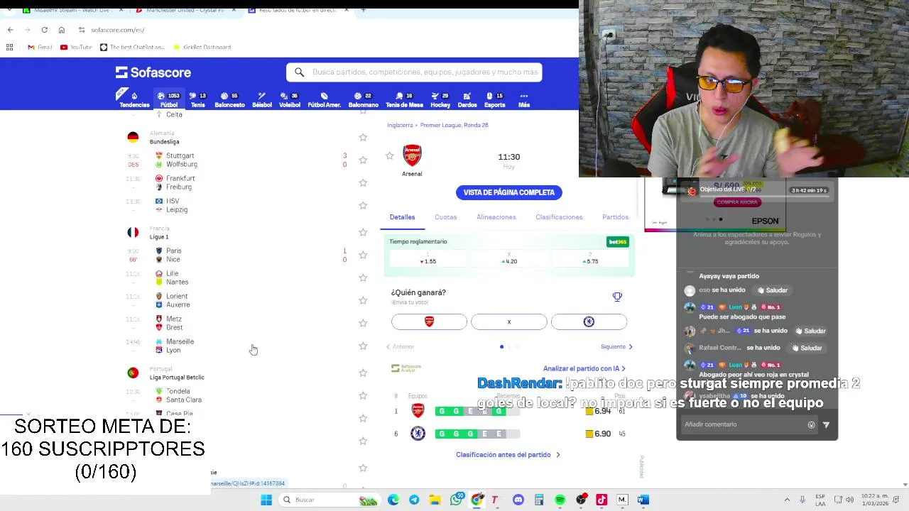Focus the Sofascore search box
909x511 pixels.
point(414,72)
